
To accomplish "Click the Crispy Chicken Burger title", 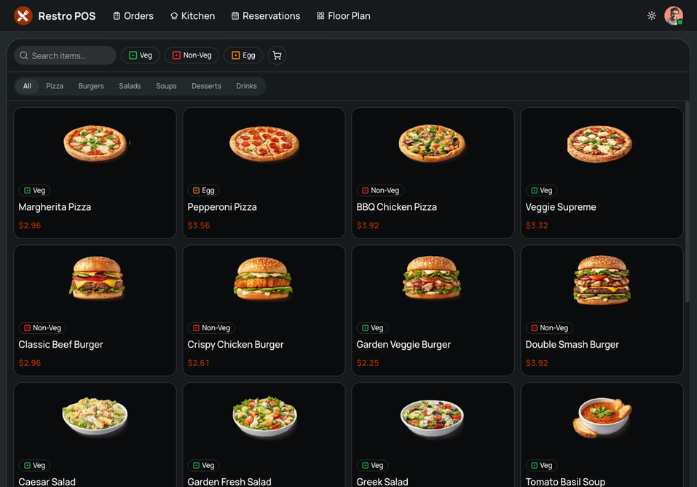I will (x=235, y=345).
